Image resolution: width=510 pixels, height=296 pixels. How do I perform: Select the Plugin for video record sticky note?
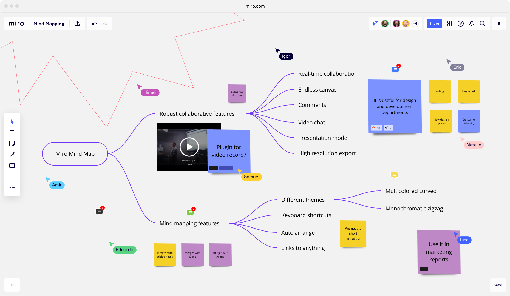[x=229, y=151]
